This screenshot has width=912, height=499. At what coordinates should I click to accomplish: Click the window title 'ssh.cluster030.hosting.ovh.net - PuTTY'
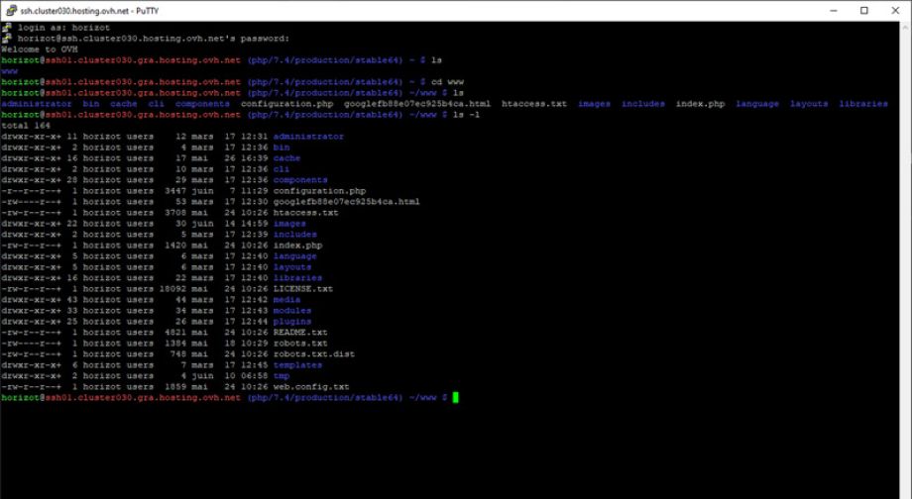(x=89, y=11)
